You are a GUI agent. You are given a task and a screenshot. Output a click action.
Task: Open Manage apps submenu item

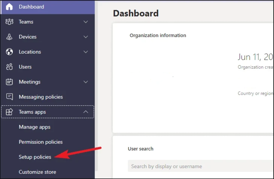35,127
